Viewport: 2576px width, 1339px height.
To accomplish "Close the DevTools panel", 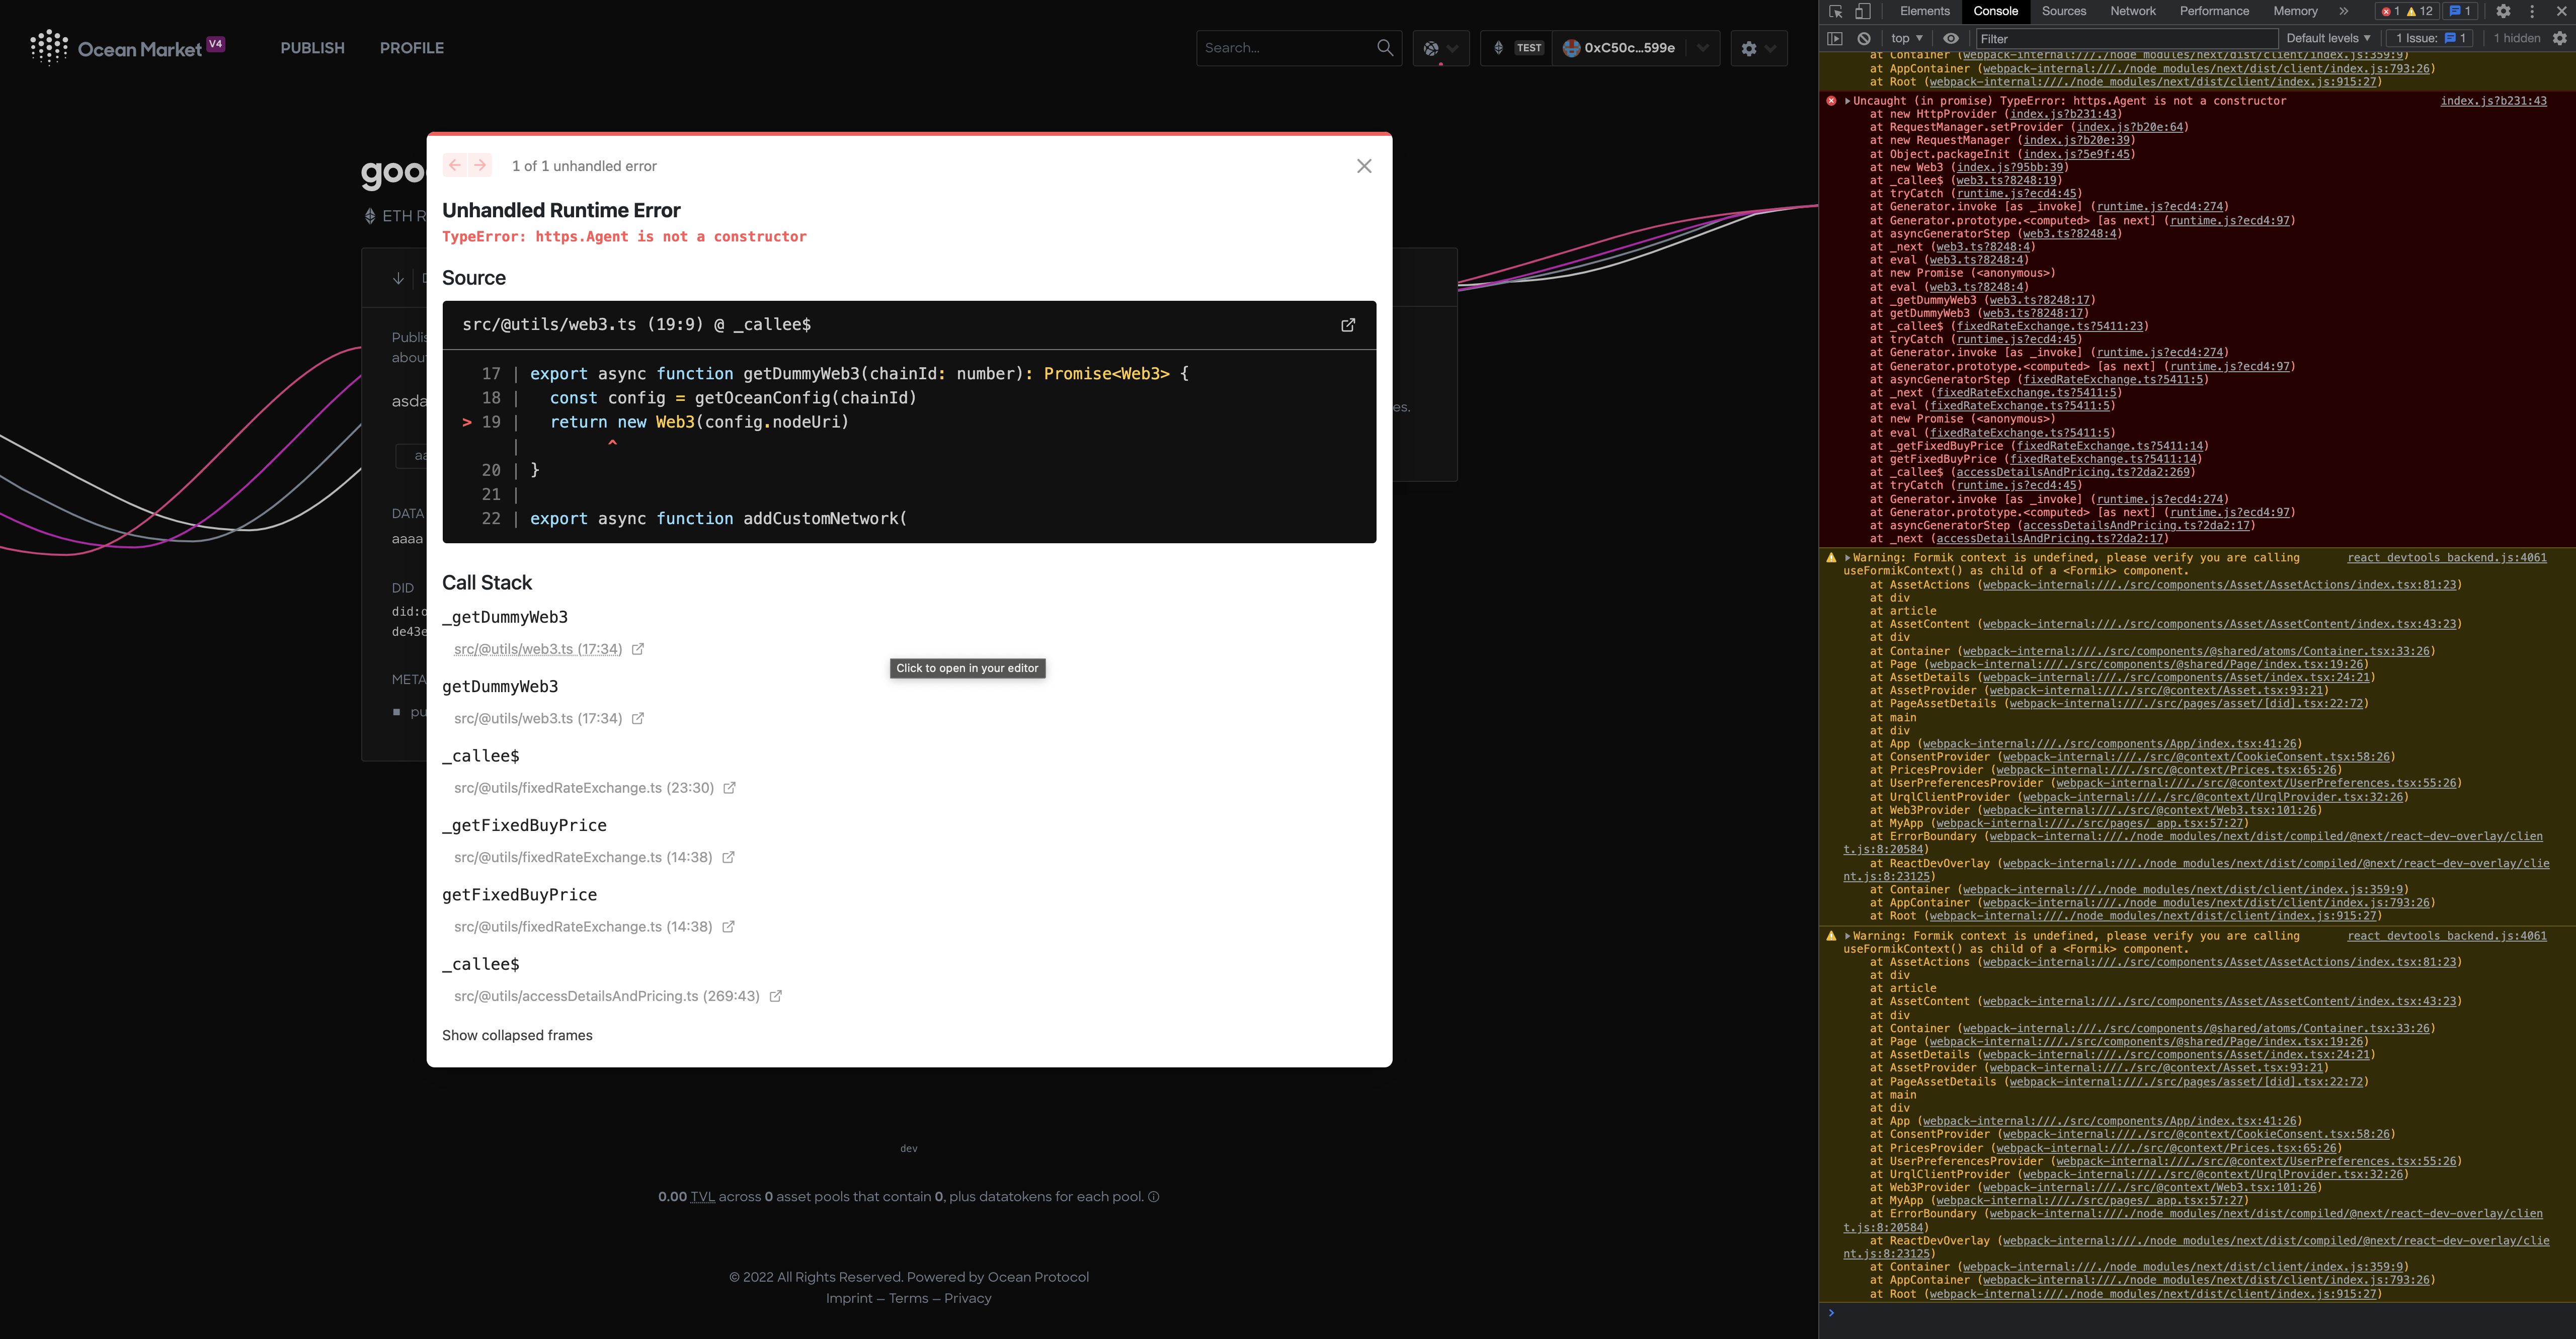I will click(x=2561, y=12).
